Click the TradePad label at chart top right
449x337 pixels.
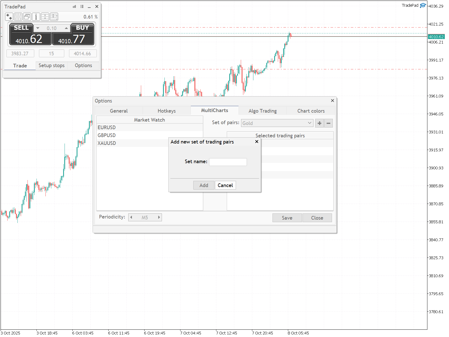[x=410, y=5]
